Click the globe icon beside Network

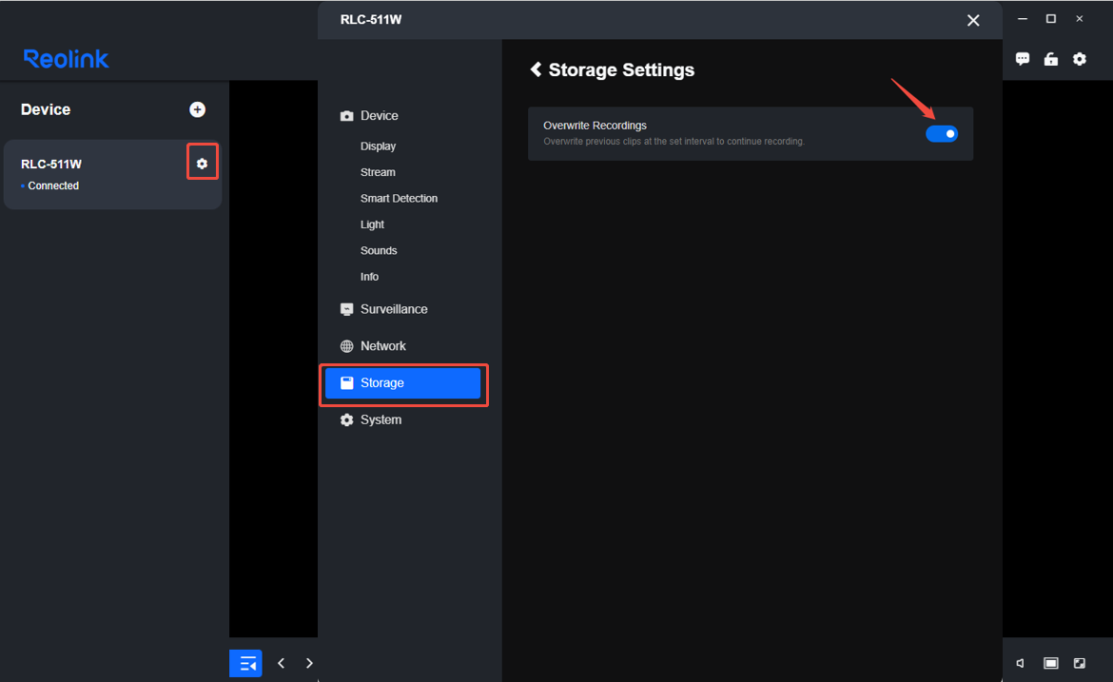pos(346,346)
